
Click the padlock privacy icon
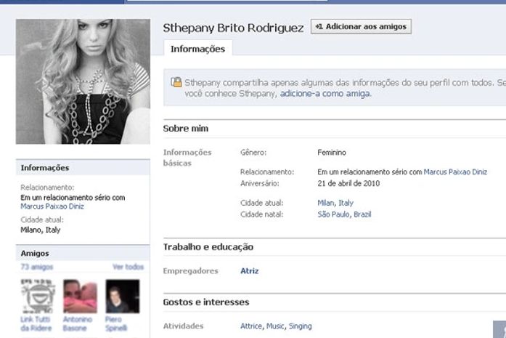[176, 82]
